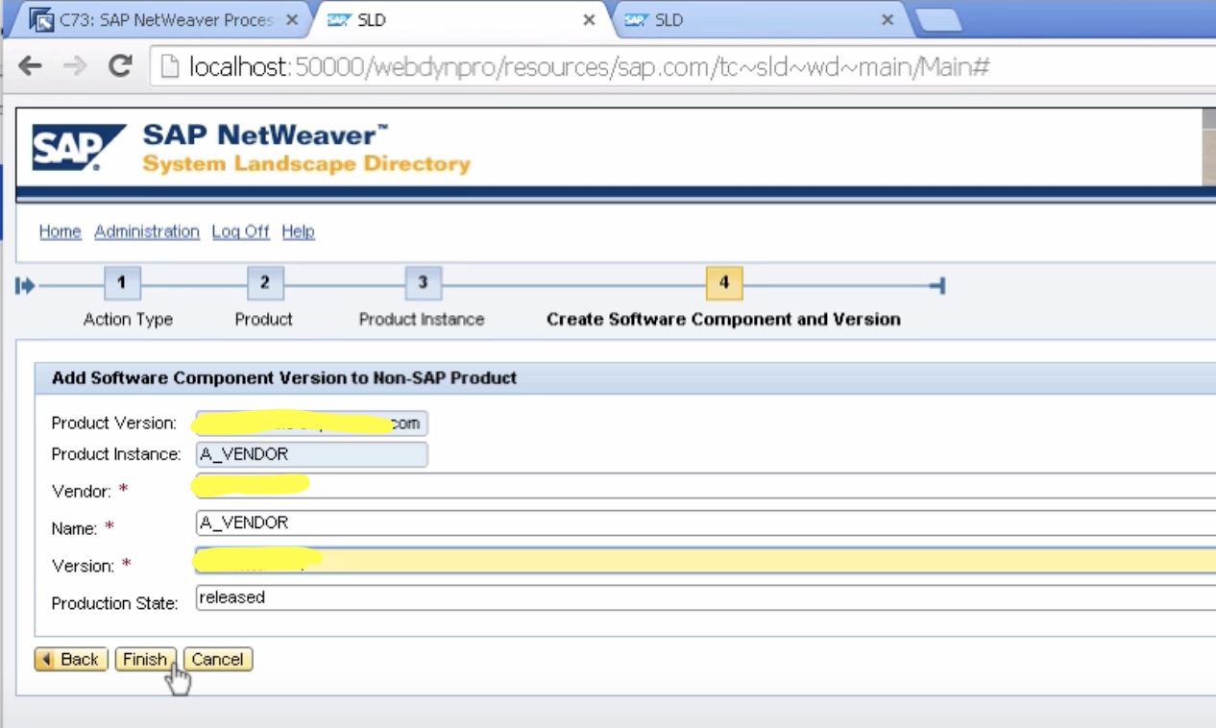Click the SAP logo
The height and width of the screenshot is (728, 1216).
[79, 148]
